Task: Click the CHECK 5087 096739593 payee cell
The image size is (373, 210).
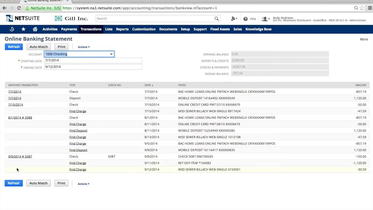Action: (196, 157)
